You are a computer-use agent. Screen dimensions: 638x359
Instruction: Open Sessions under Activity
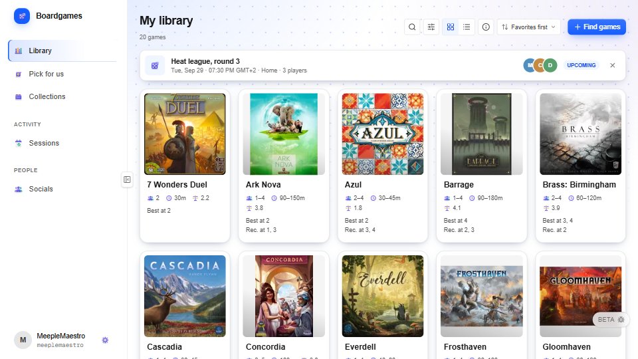(62, 143)
